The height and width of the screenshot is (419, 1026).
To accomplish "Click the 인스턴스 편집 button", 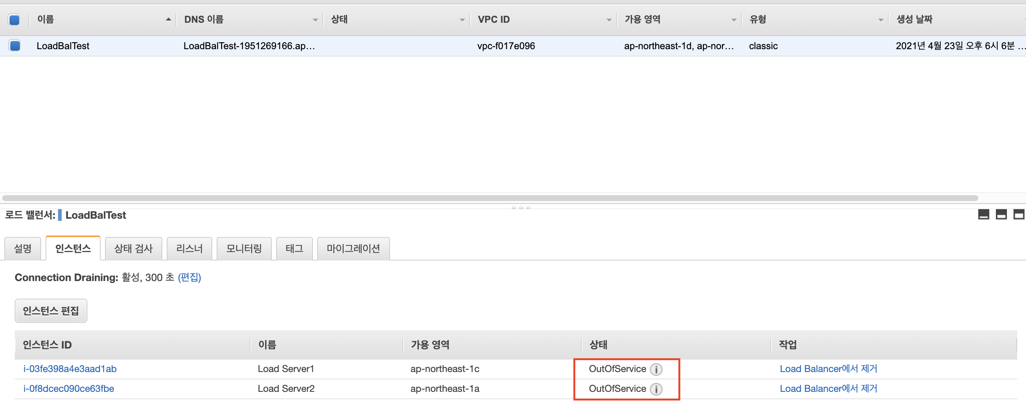I will pyautogui.click(x=51, y=311).
